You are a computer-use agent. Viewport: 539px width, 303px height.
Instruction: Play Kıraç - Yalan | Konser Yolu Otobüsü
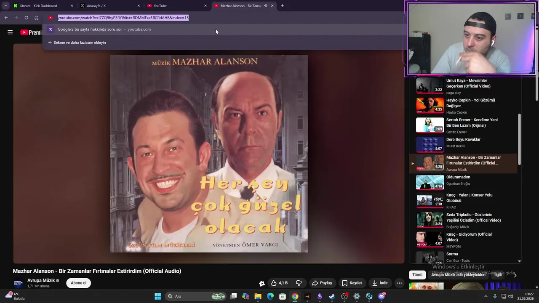463,201
